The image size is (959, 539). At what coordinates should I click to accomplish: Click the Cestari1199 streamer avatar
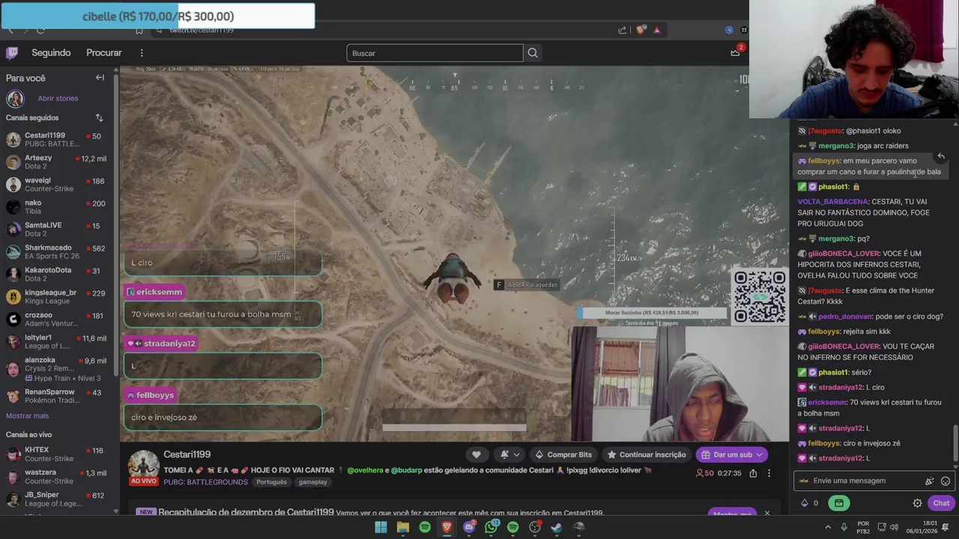pyautogui.click(x=143, y=465)
